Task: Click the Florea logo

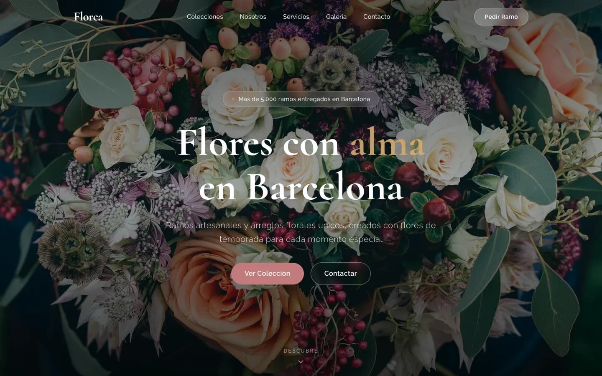Action: (x=88, y=17)
